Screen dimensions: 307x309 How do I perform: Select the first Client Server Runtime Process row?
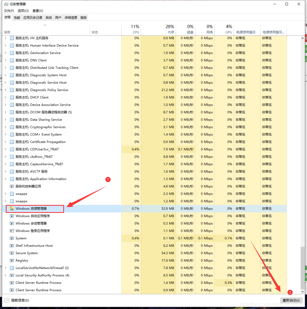tap(145, 283)
